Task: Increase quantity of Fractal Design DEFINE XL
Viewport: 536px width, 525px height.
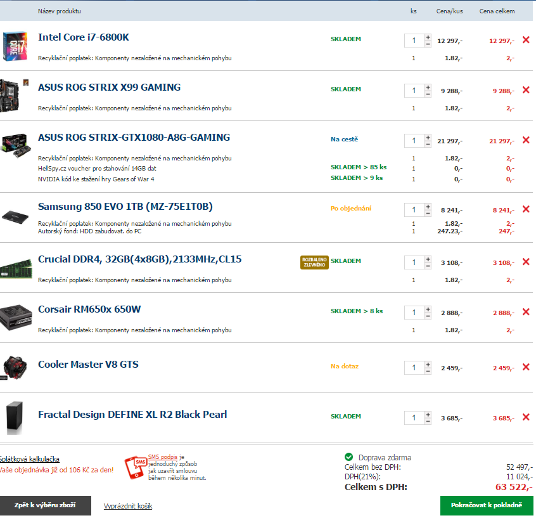Action: click(x=428, y=414)
